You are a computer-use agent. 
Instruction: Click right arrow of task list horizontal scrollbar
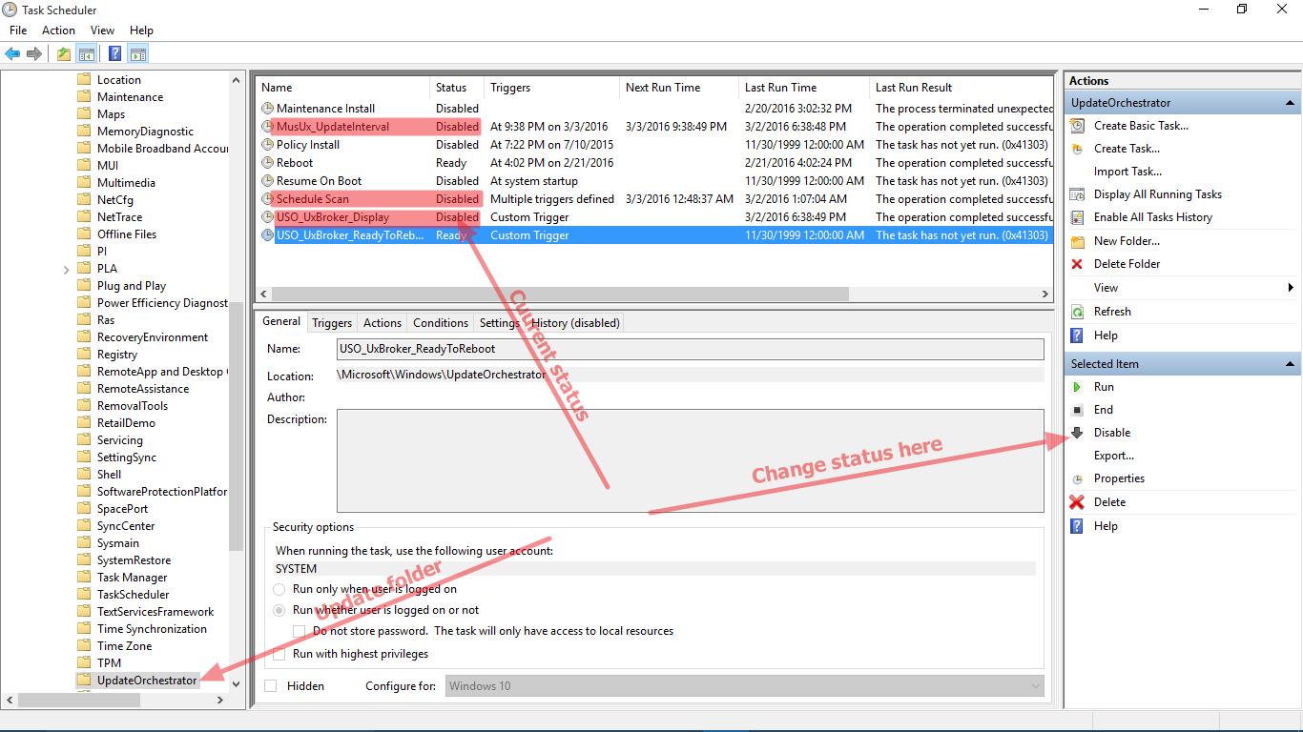pos(1045,295)
